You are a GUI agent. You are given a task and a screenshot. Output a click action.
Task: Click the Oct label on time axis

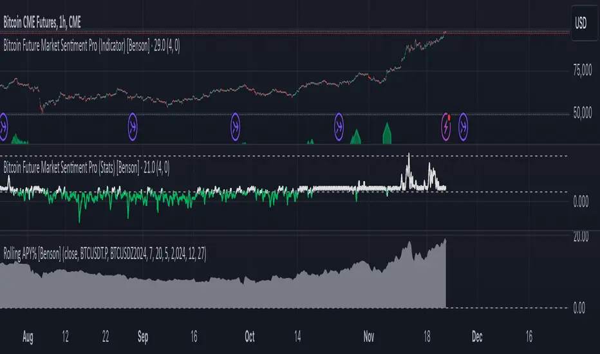coord(250,337)
